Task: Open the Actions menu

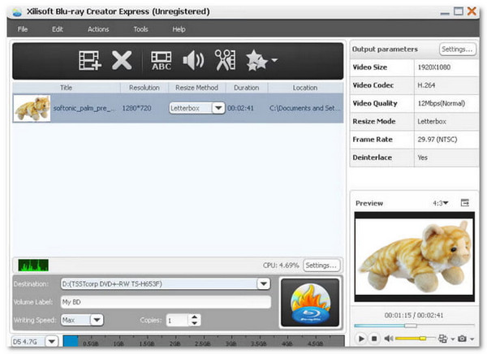Action: tap(98, 29)
